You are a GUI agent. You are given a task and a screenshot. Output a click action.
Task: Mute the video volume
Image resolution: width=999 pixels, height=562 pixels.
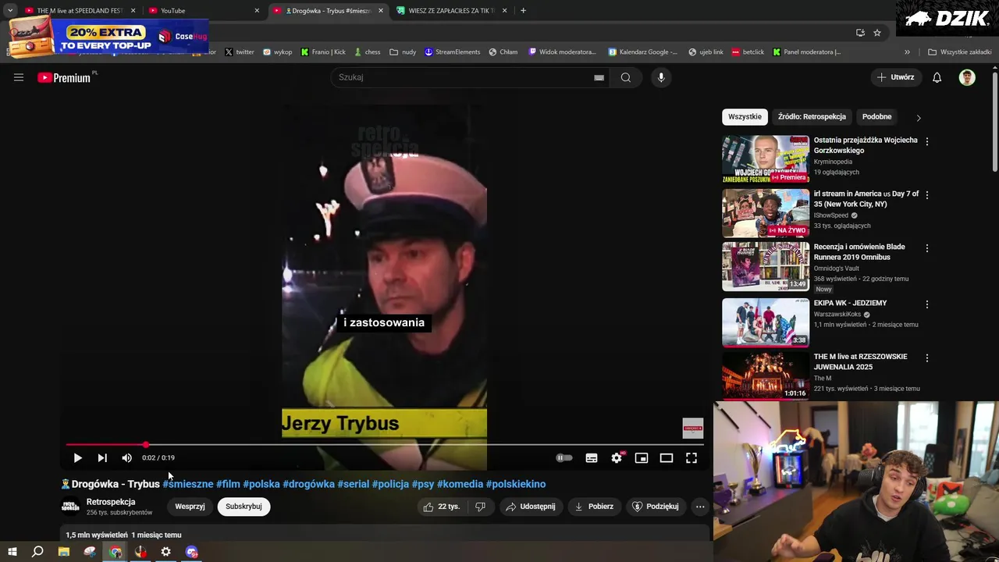click(x=126, y=458)
